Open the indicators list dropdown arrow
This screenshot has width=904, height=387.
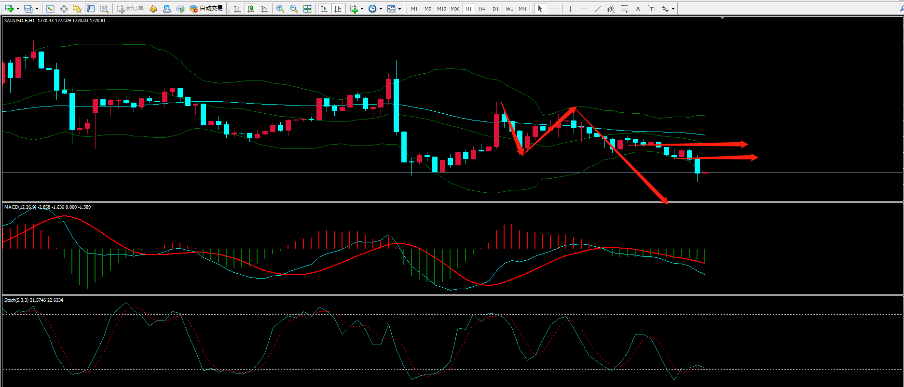coord(362,9)
